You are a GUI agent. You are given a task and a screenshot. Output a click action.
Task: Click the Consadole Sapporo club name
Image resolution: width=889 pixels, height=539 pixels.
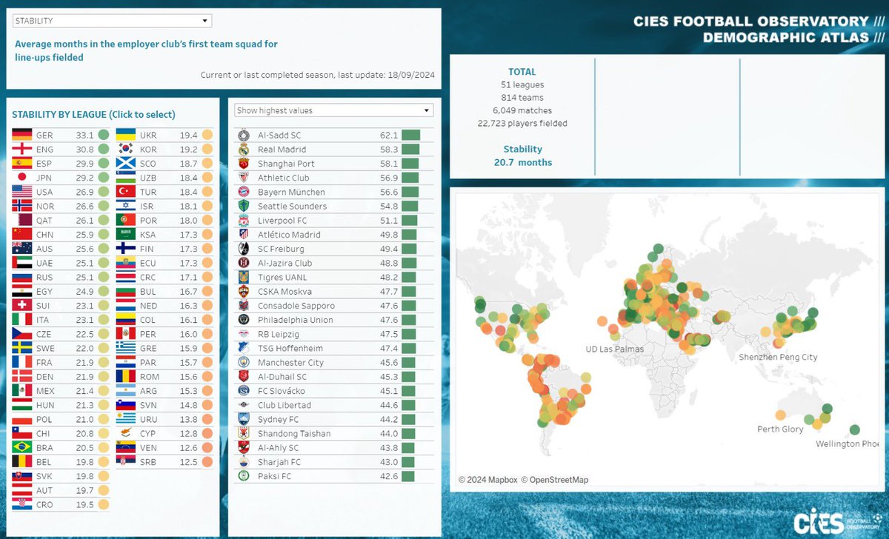coord(296,306)
